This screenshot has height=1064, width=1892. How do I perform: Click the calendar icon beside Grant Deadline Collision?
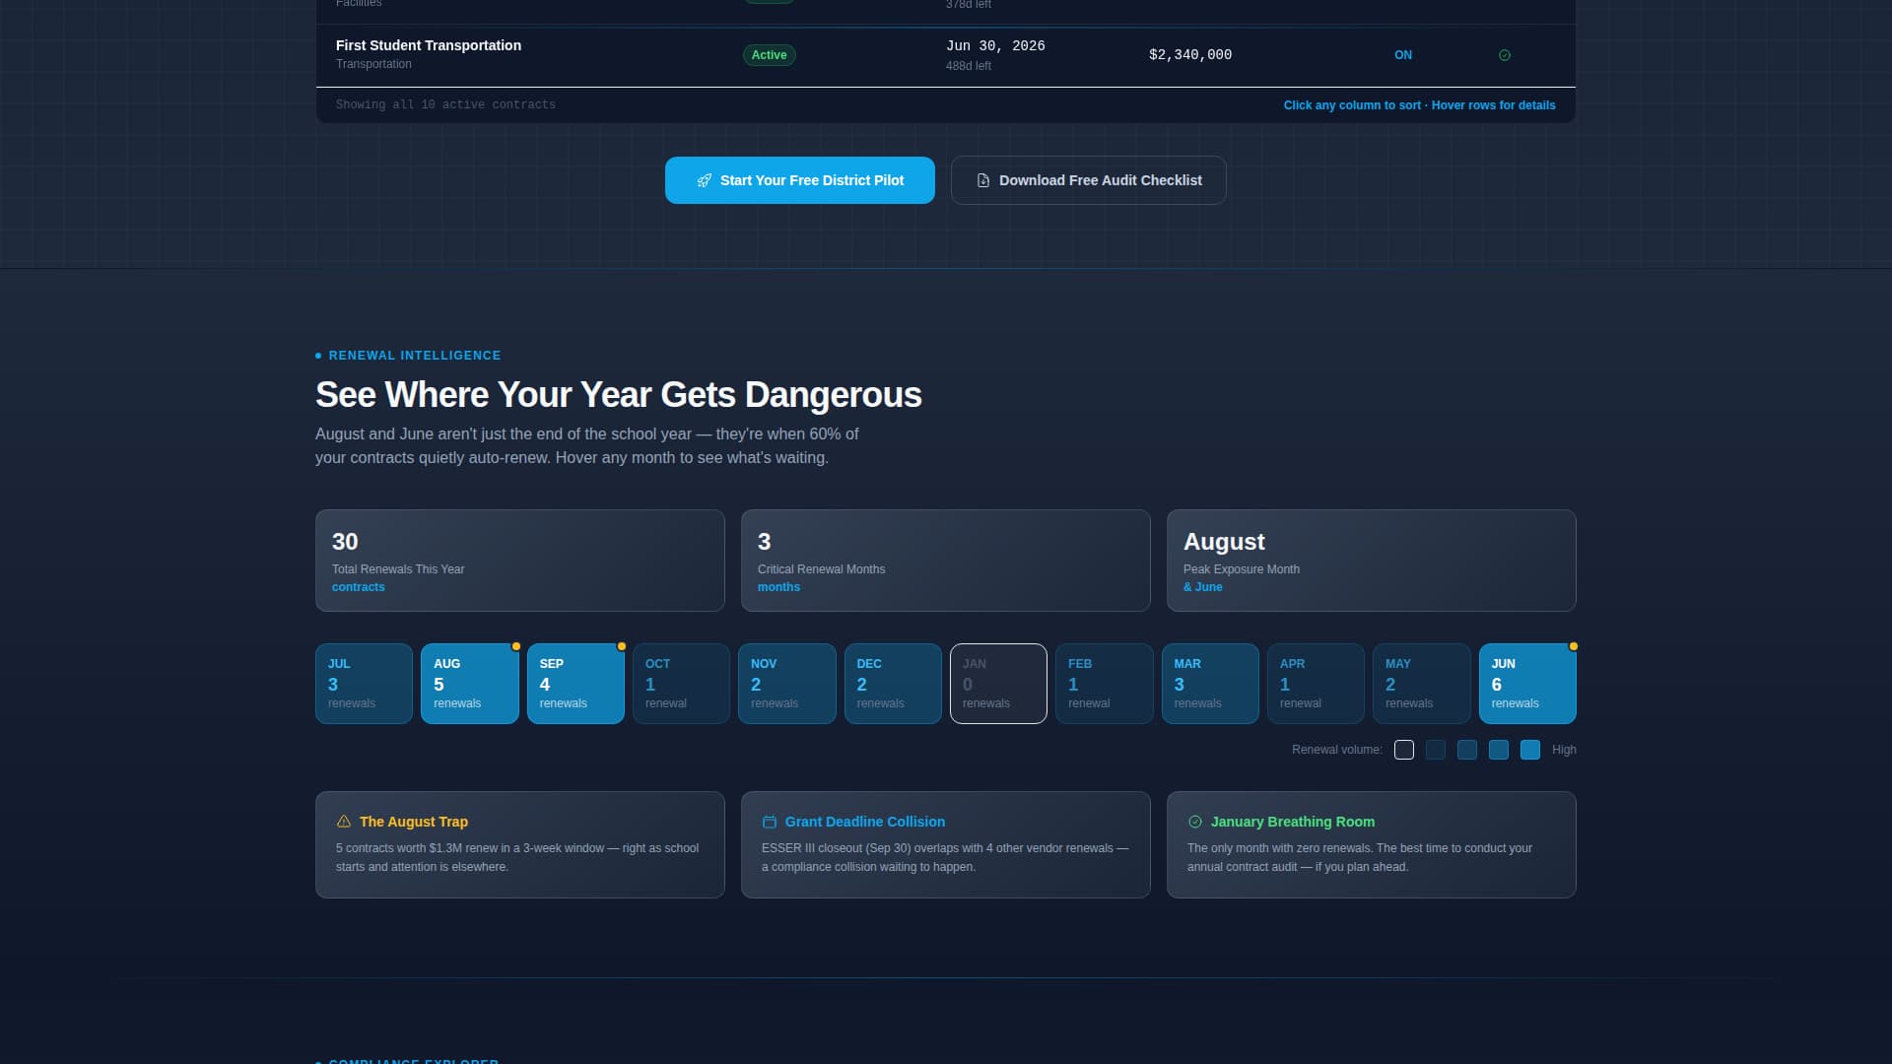pyautogui.click(x=770, y=822)
